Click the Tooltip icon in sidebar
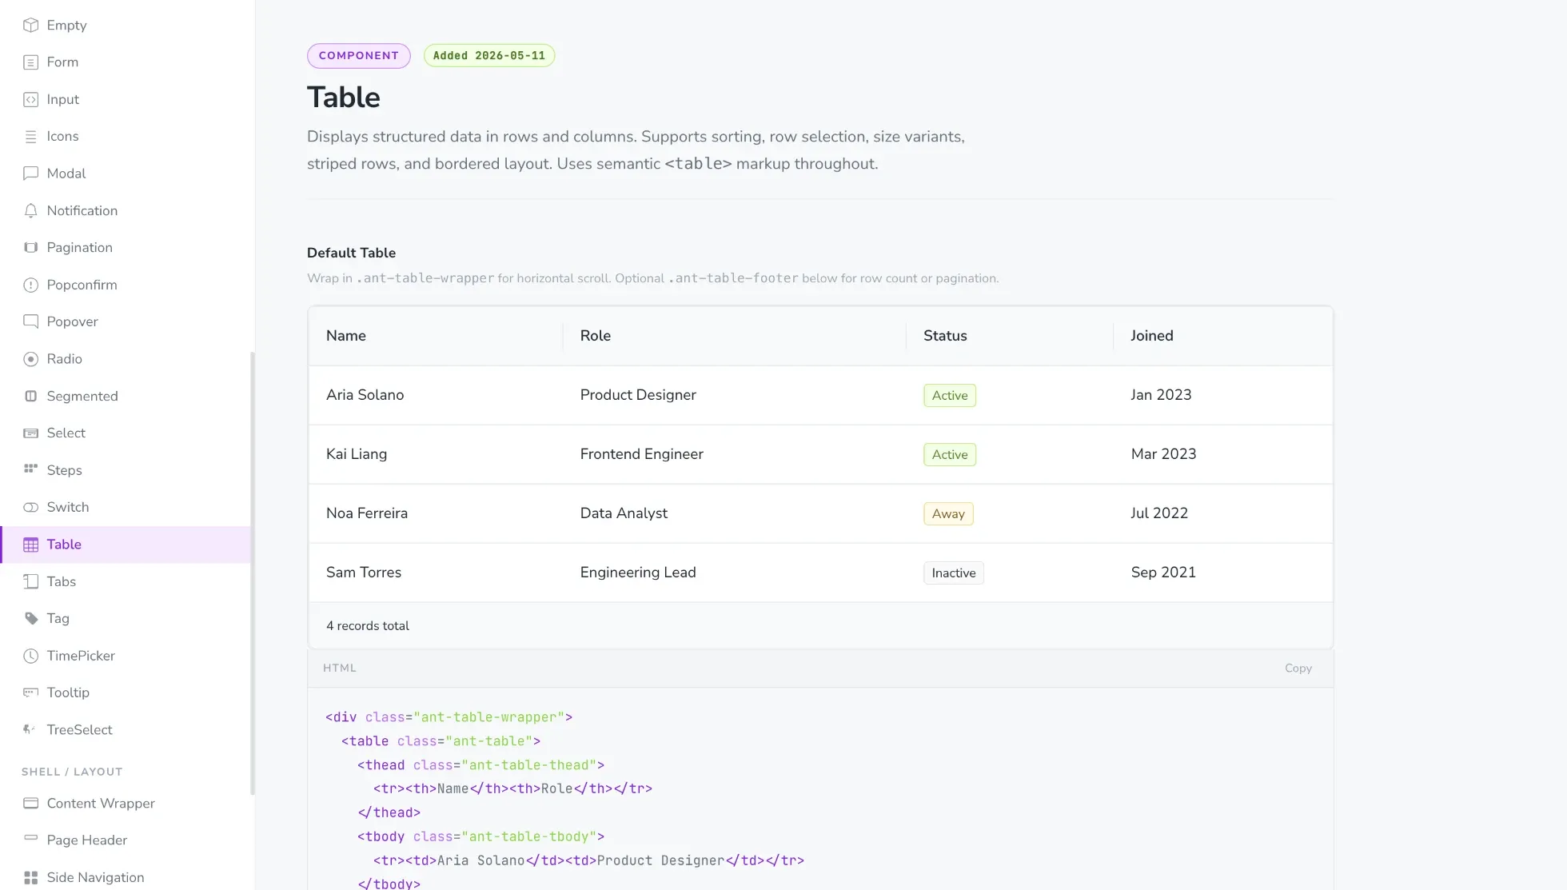 (x=30, y=692)
